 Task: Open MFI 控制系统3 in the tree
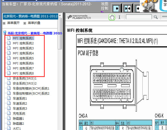tap(23, 48)
